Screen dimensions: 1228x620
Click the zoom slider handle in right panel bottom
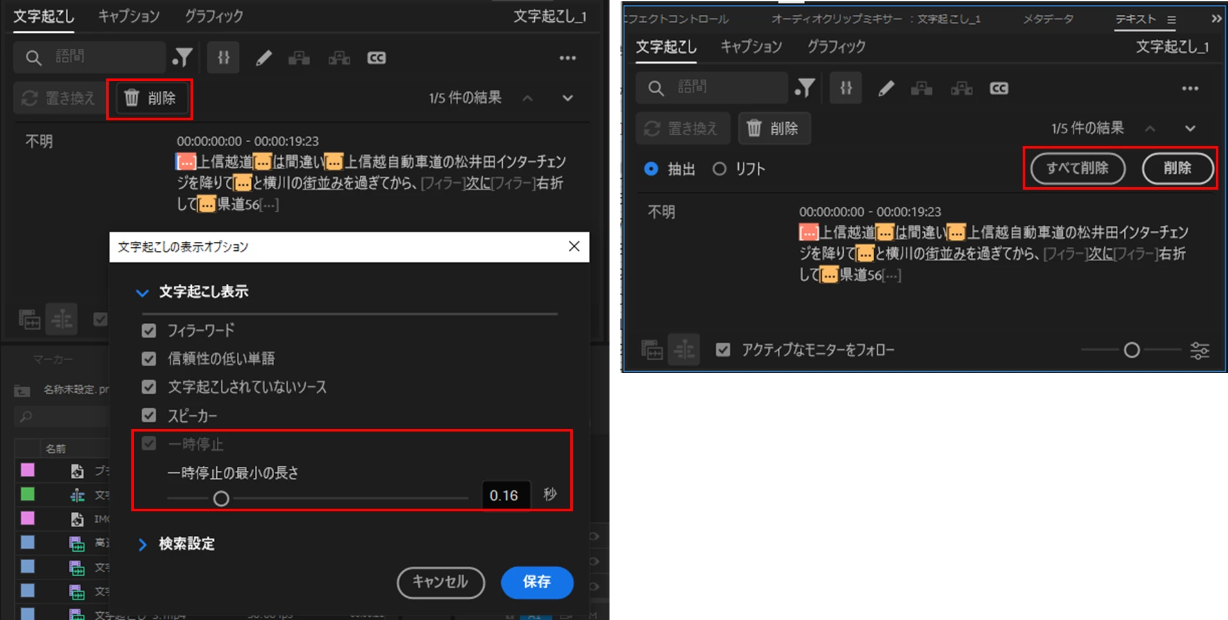(1131, 351)
